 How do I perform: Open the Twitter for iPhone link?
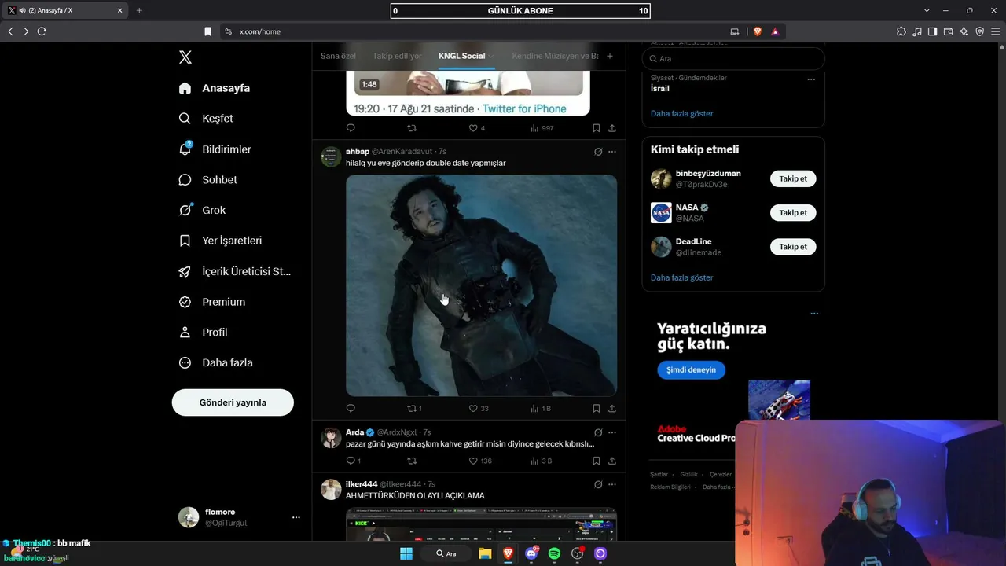click(x=524, y=108)
